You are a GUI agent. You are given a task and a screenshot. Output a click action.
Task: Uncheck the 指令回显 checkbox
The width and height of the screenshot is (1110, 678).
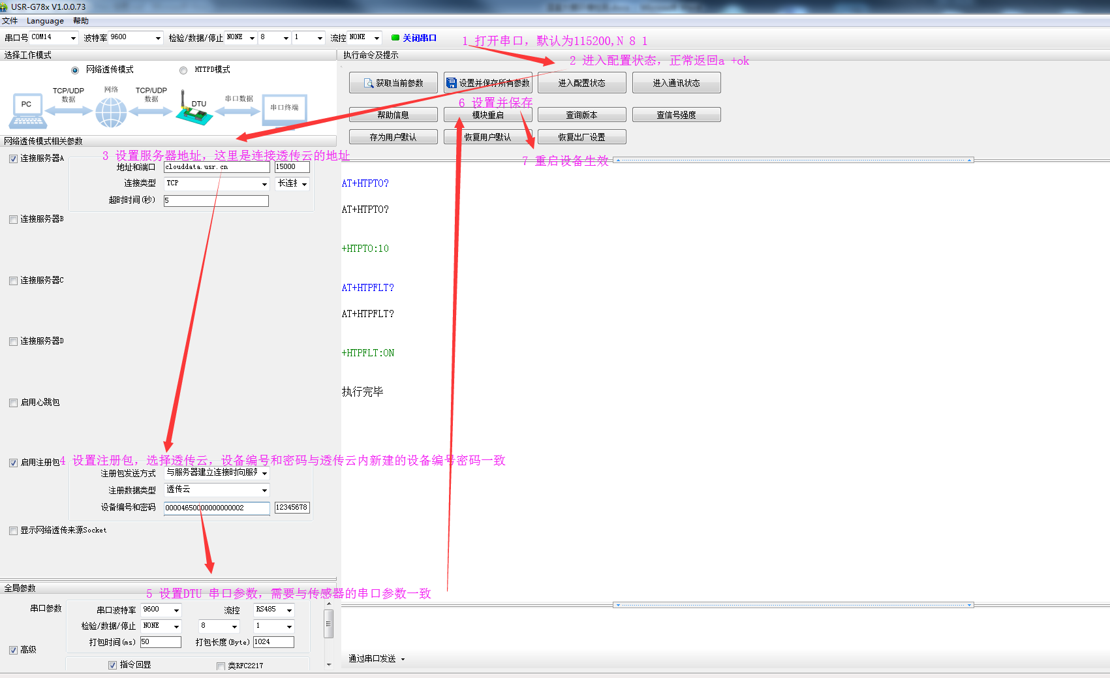[x=112, y=665]
